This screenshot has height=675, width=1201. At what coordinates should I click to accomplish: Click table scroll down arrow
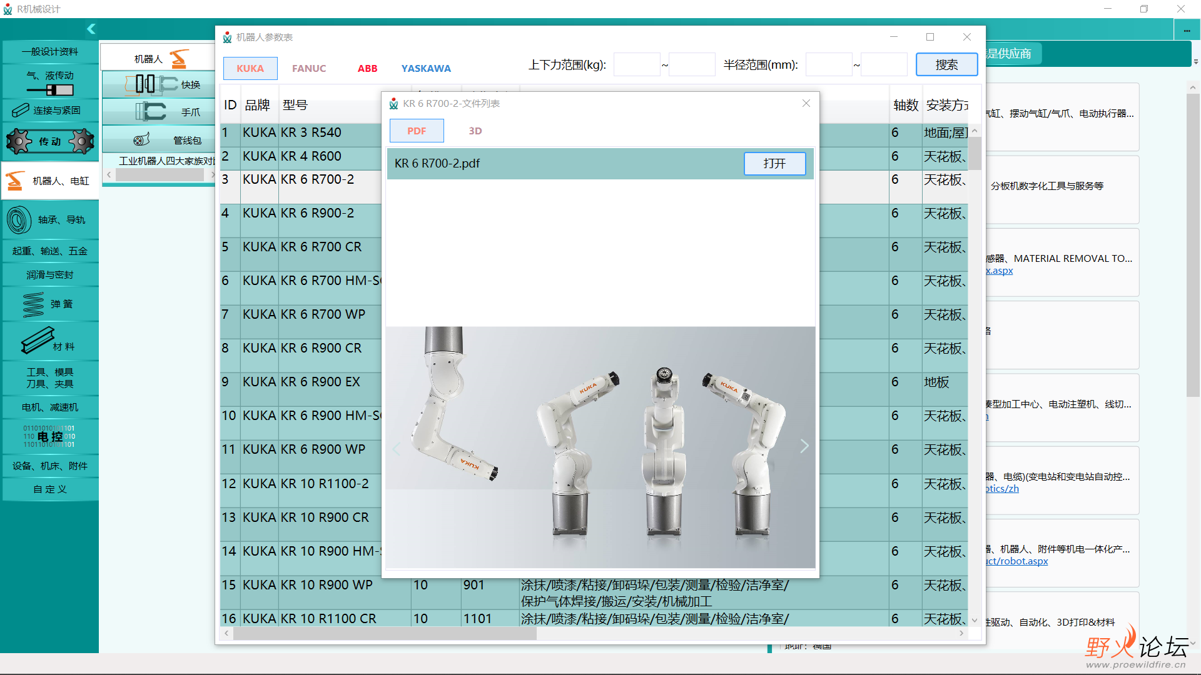(x=975, y=621)
